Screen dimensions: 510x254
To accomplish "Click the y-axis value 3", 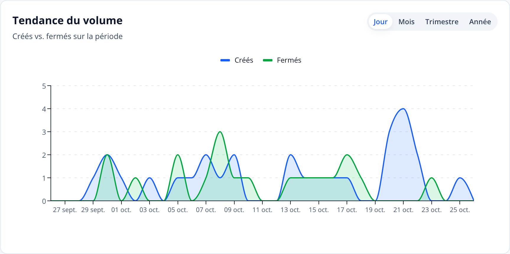I will (x=44, y=132).
